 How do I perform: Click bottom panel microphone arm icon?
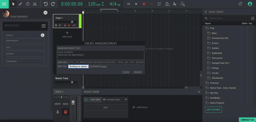tap(57, 112)
